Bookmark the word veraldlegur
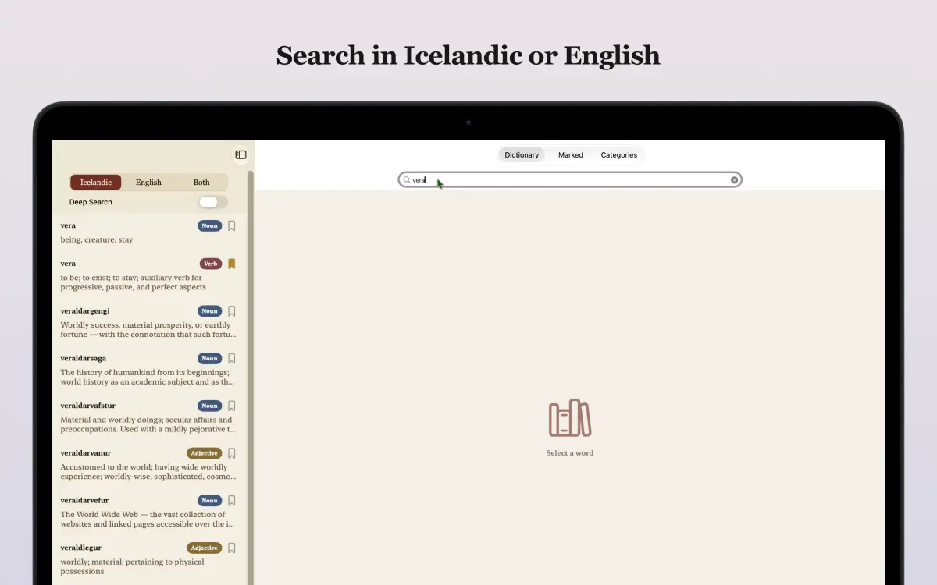This screenshot has width=937, height=585. pos(232,548)
